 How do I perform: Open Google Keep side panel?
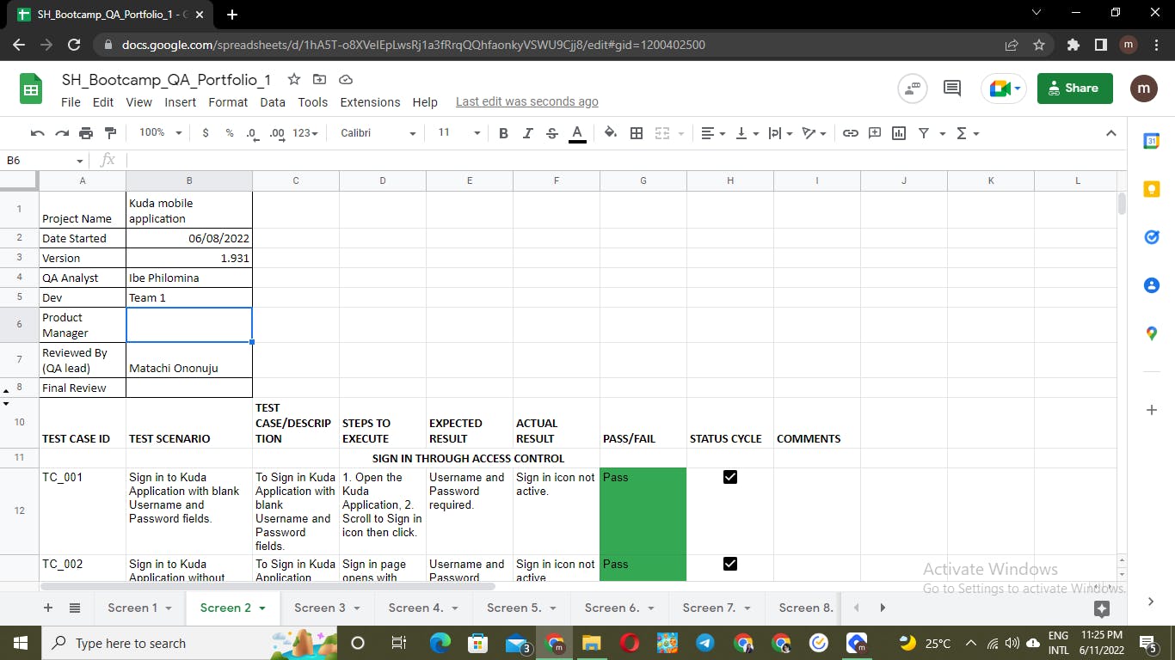point(1152,189)
